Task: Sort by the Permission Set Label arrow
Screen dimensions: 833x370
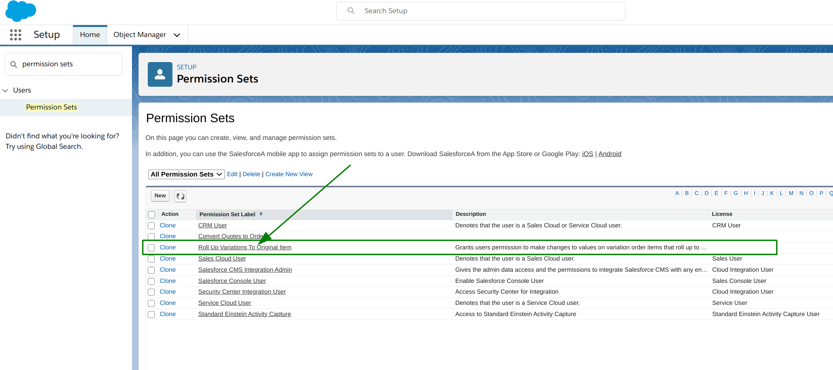Action: pyautogui.click(x=261, y=214)
